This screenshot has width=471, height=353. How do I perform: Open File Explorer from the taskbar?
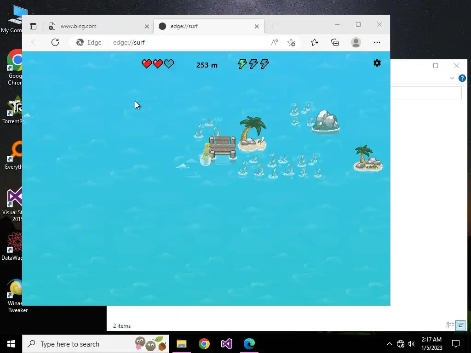[181, 344]
